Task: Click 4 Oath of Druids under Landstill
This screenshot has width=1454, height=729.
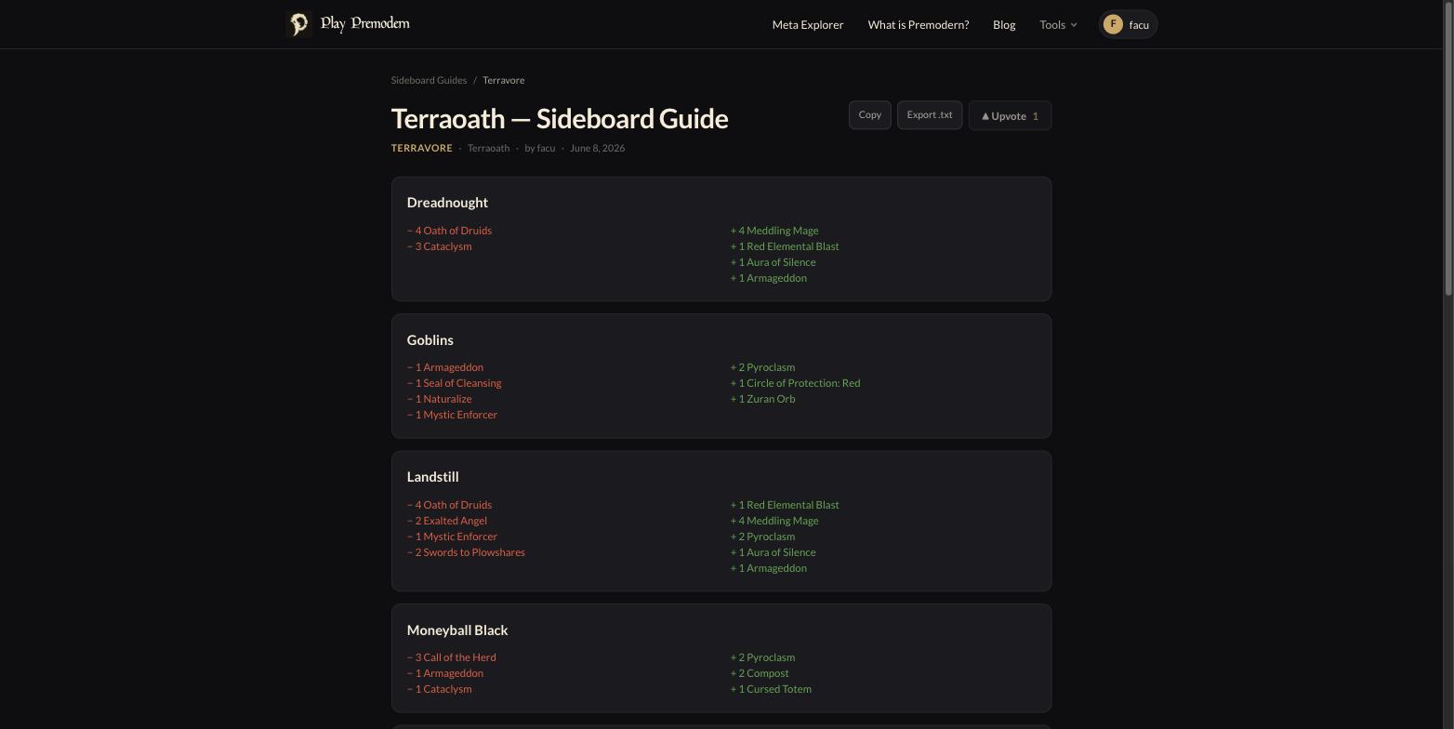Action: tap(449, 505)
